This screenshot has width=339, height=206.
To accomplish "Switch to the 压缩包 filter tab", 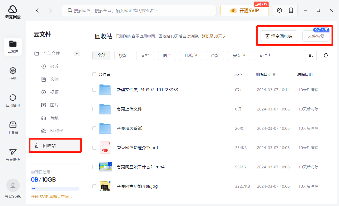I will coord(191,55).
